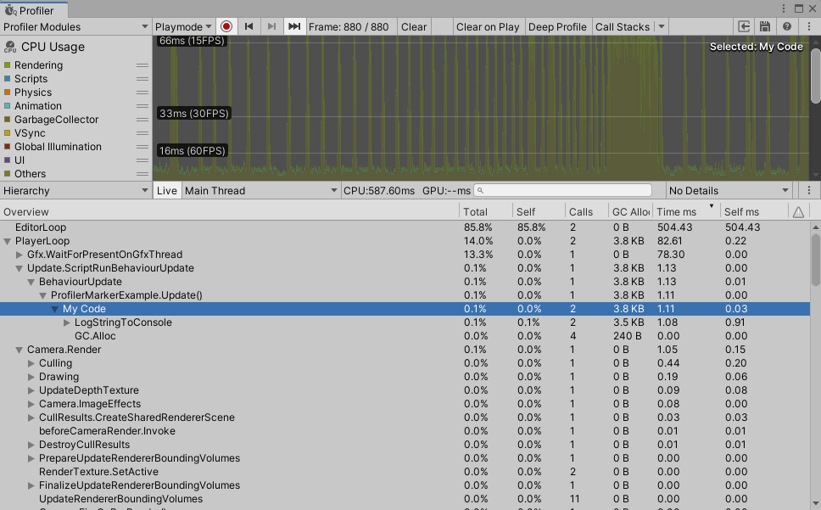The image size is (821, 510).
Task: Click Clear on Play
Action: point(488,26)
